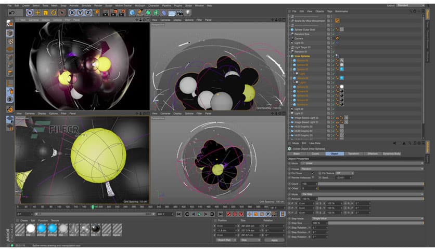Go to end of animation

[x=220, y=214]
